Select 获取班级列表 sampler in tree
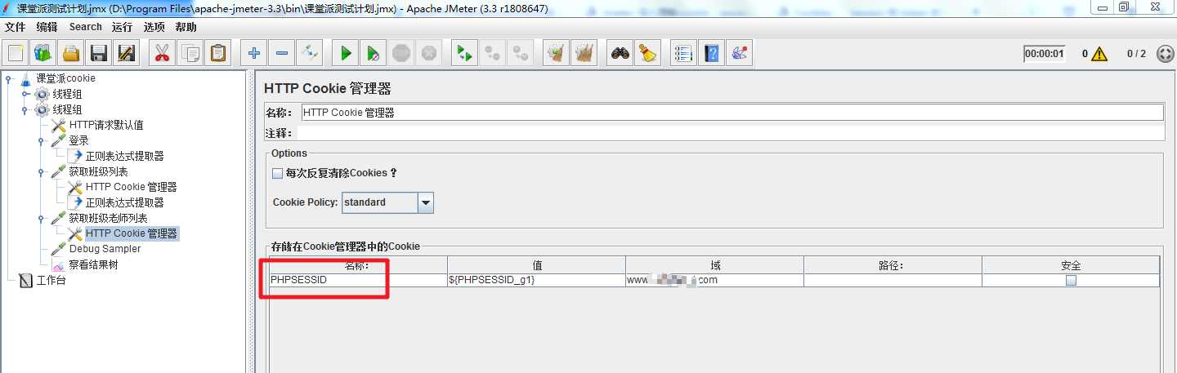 (98, 171)
